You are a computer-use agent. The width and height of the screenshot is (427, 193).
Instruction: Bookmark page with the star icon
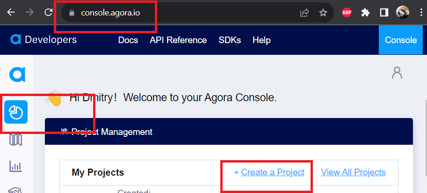(323, 13)
